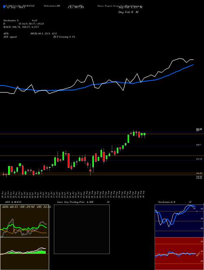Click the blue Stochastics chart panel
Viewport: 204px width, 270px height.
pos(179,221)
